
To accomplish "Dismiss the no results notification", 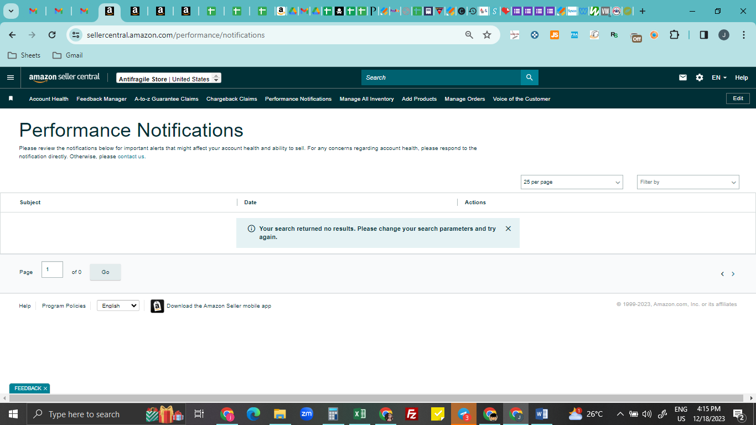I will click(x=508, y=229).
